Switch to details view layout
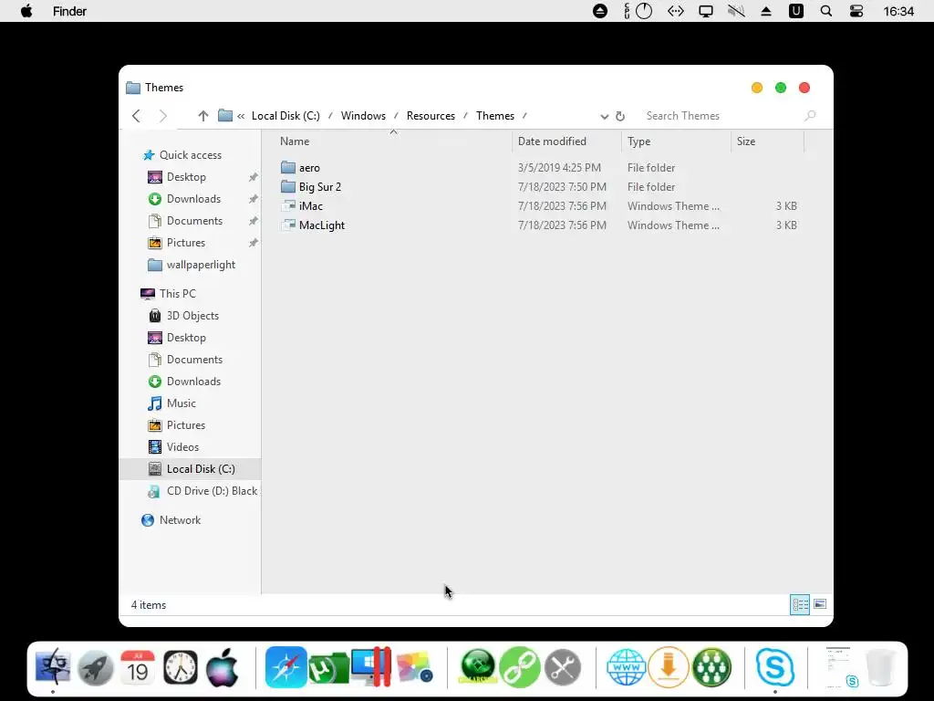The width and height of the screenshot is (934, 701). (800, 604)
